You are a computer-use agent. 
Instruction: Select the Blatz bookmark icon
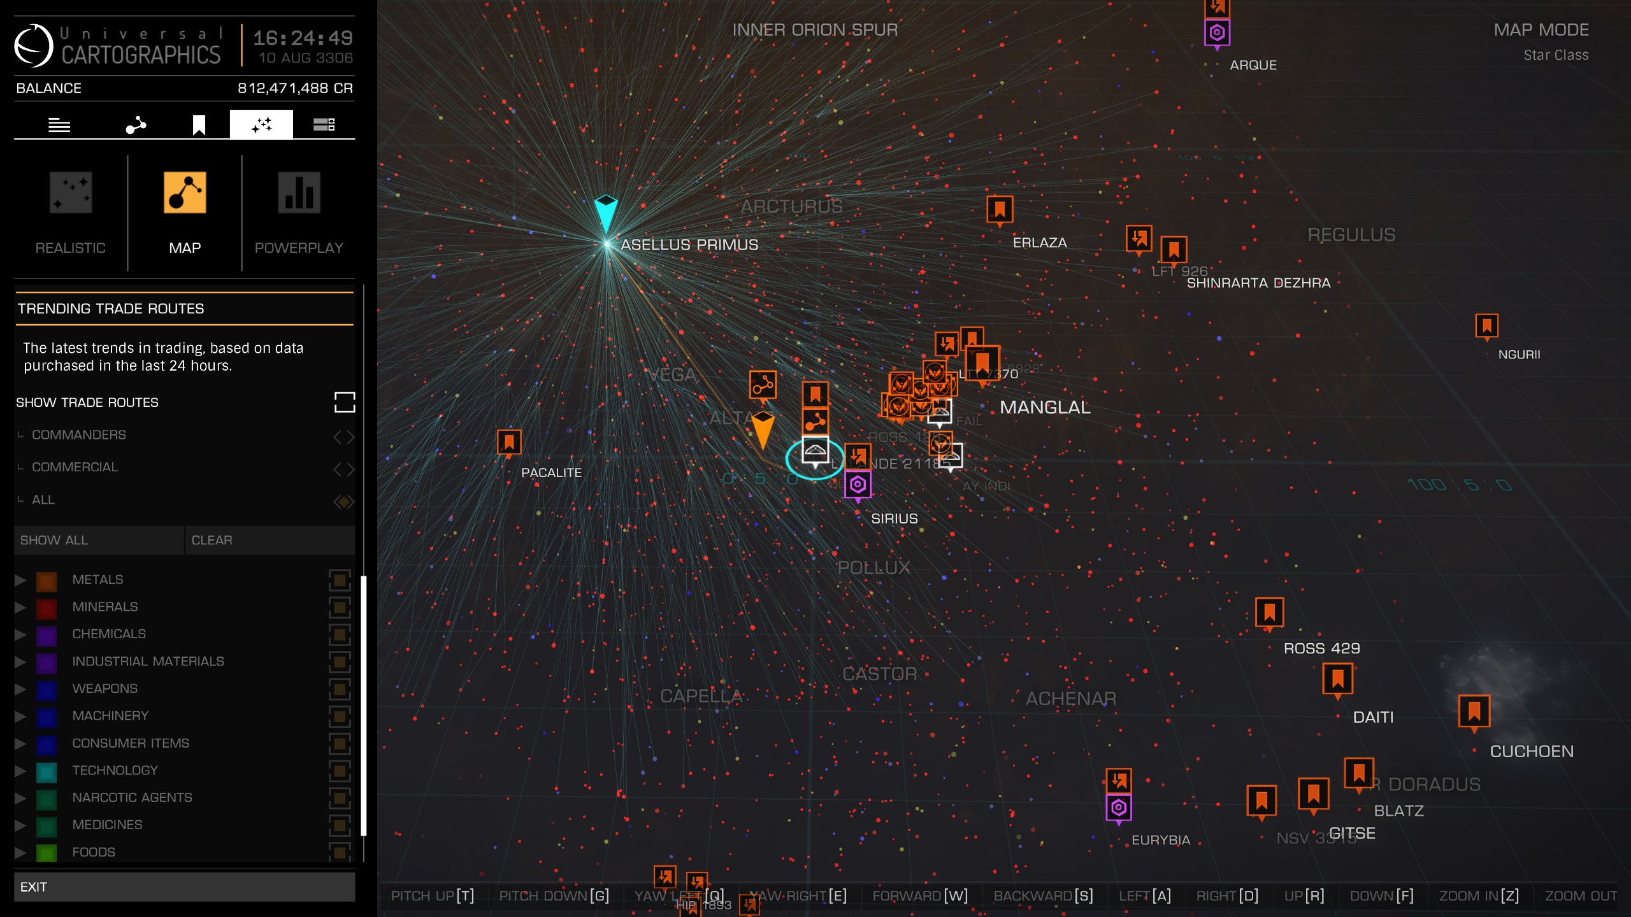point(1359,774)
